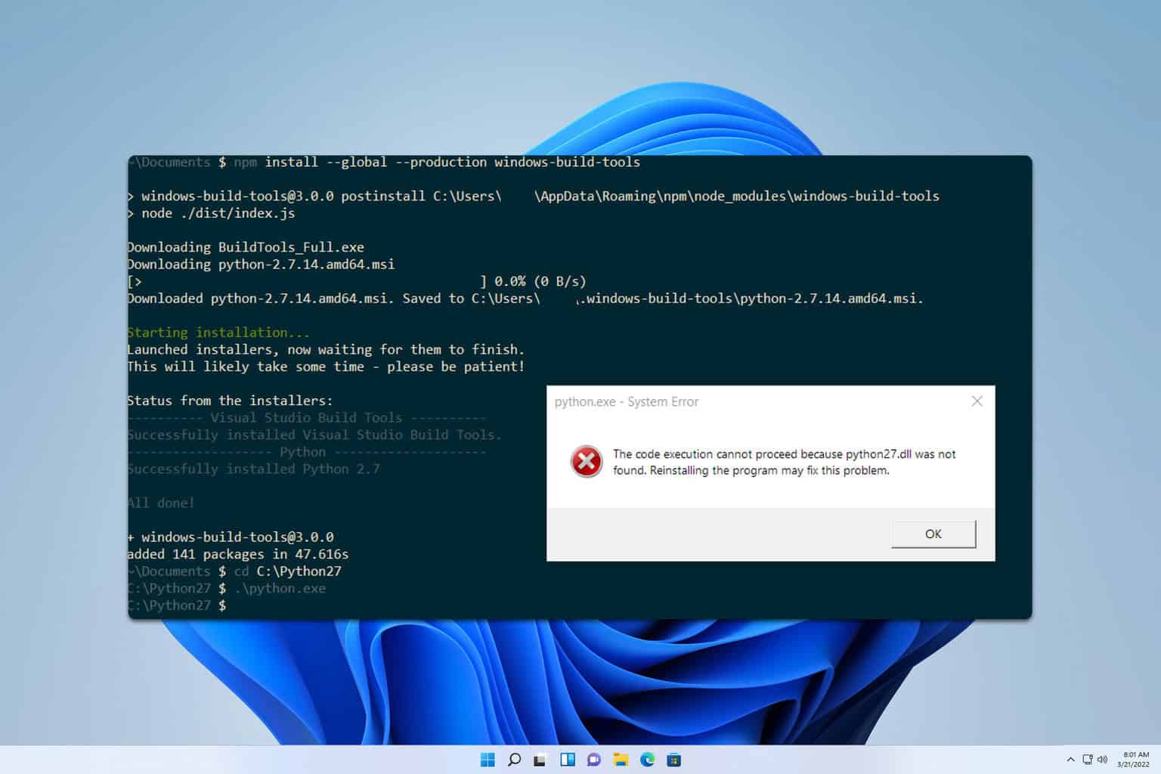Open Task View from the taskbar
The height and width of the screenshot is (774, 1161).
point(540,760)
